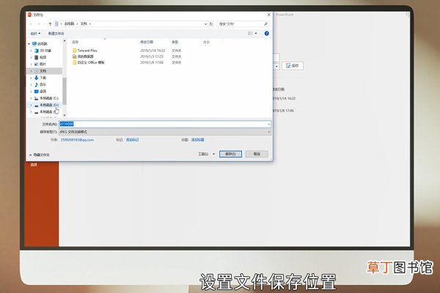Select the 3D 对象 folder in navigation tree

pos(43,51)
